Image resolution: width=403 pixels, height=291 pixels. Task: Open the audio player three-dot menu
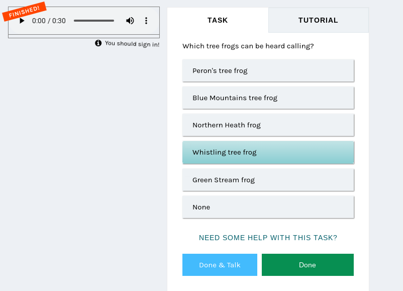pyautogui.click(x=146, y=21)
